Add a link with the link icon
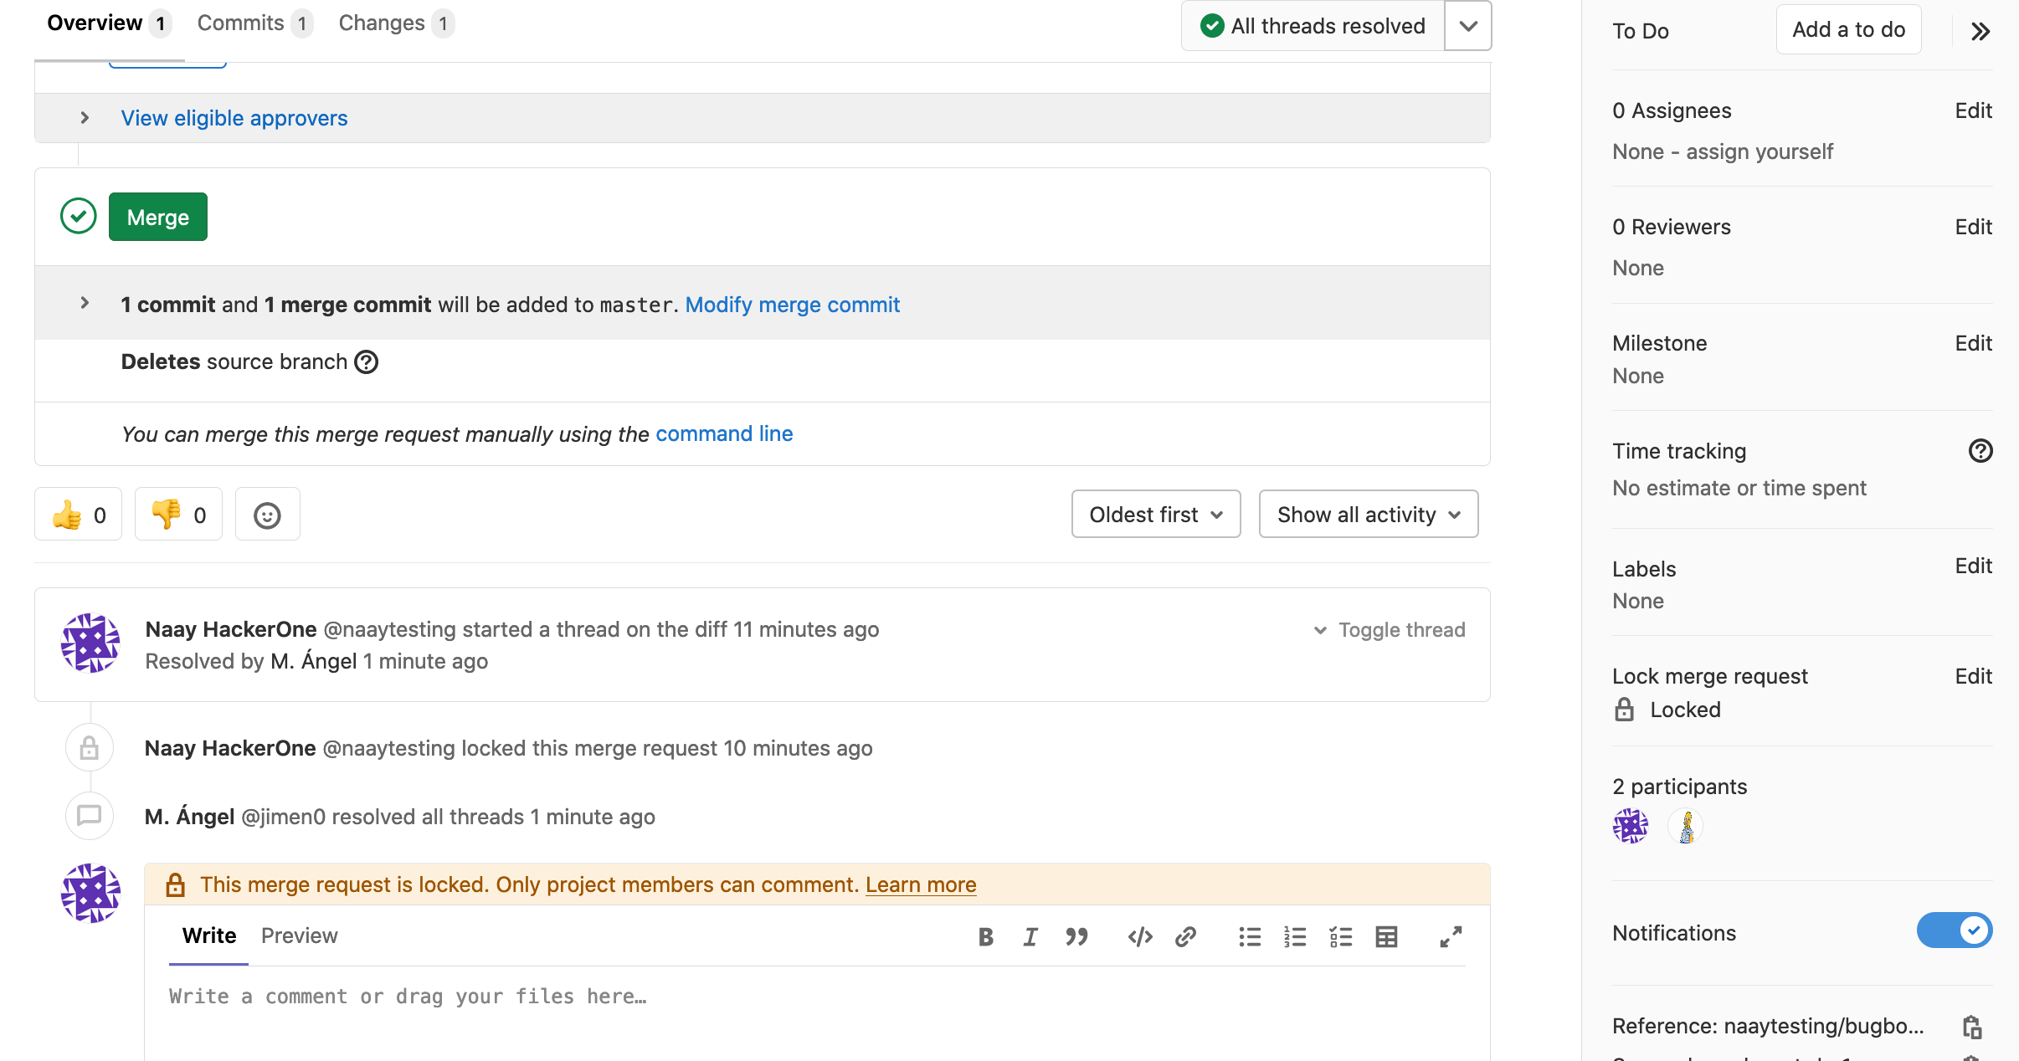The image size is (2019, 1061). click(x=1185, y=937)
